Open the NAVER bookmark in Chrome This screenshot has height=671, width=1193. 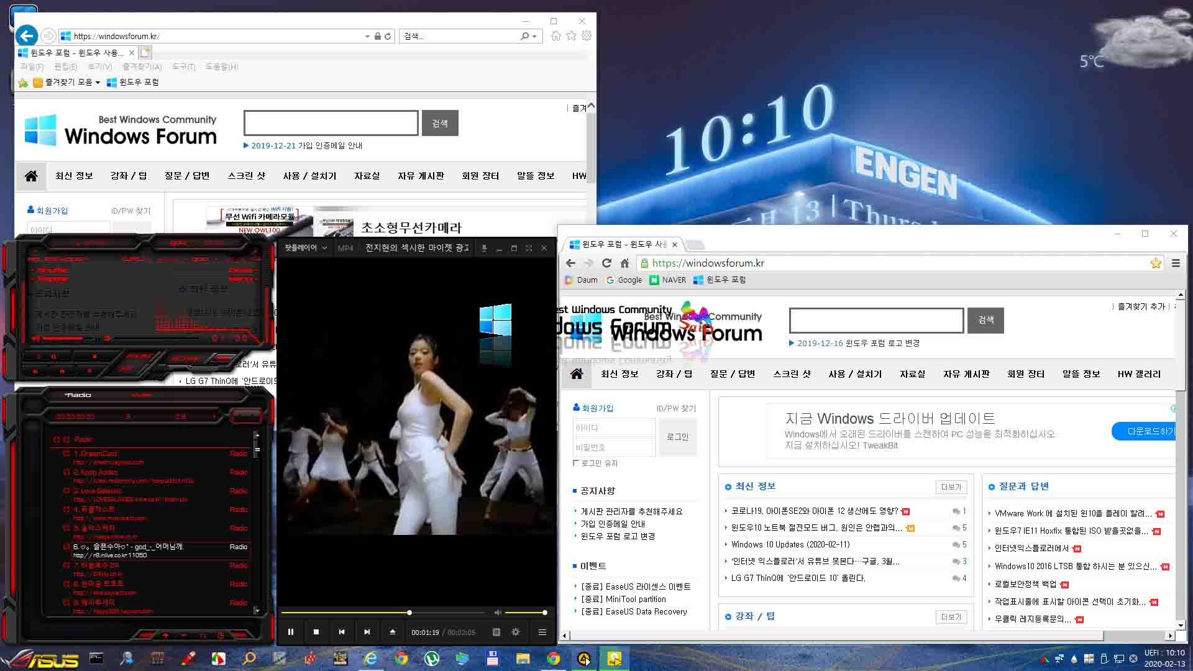pyautogui.click(x=667, y=280)
